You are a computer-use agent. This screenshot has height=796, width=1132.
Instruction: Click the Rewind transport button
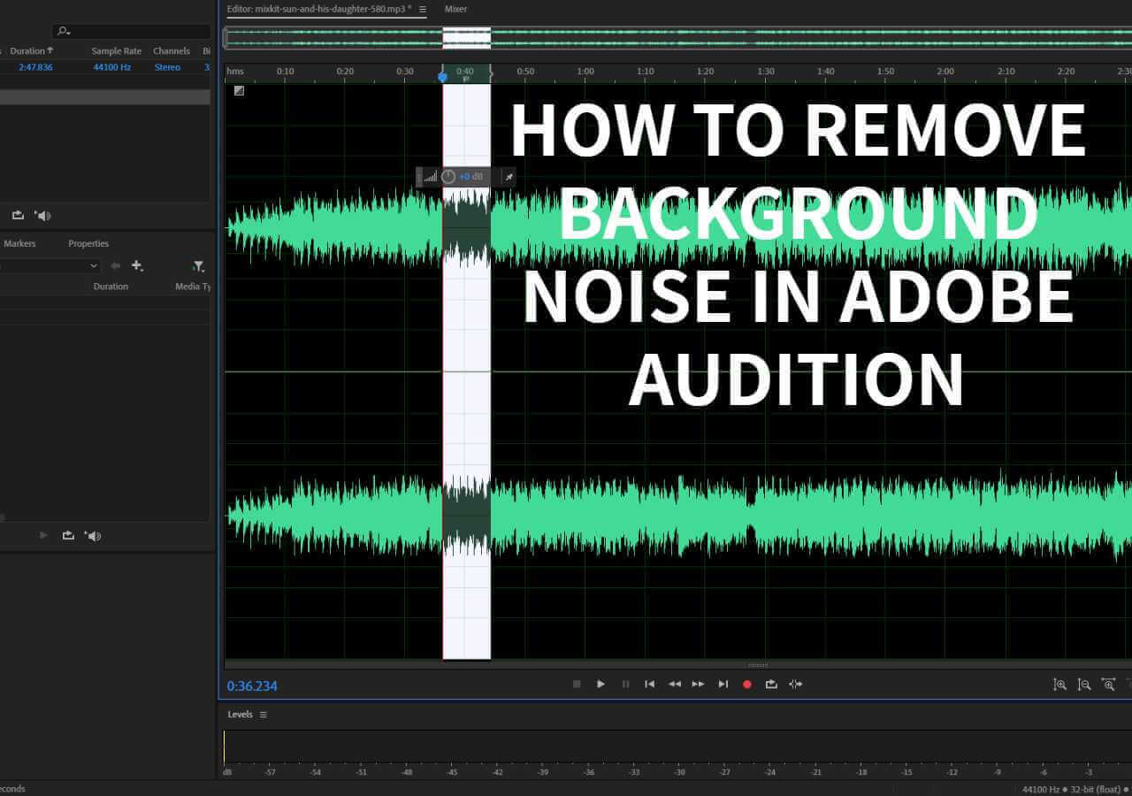click(x=674, y=684)
